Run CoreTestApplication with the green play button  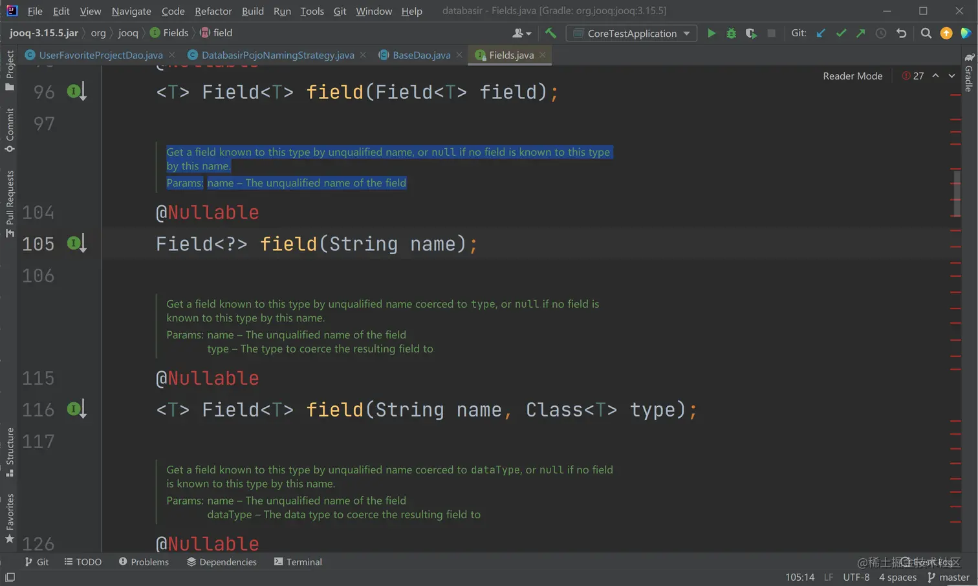[712, 33]
